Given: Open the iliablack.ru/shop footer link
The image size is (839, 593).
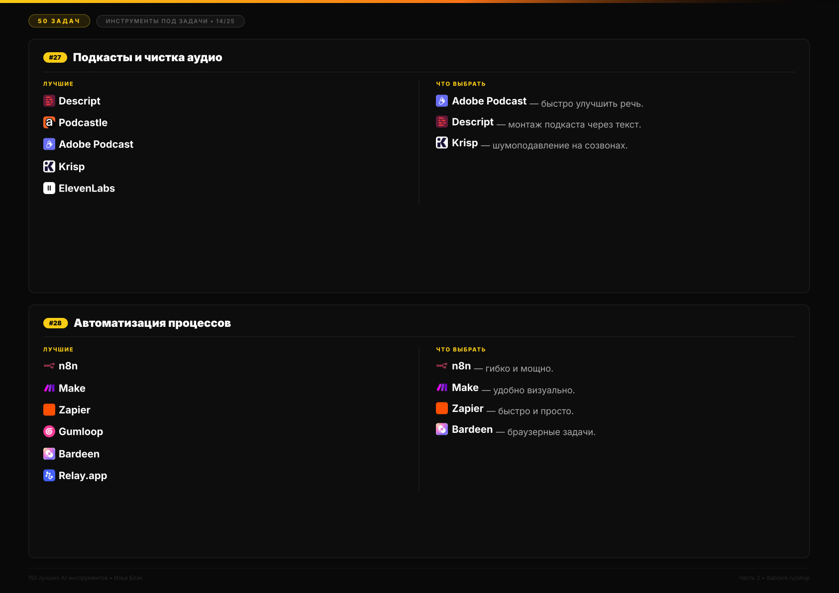Looking at the screenshot, I should coord(788,578).
